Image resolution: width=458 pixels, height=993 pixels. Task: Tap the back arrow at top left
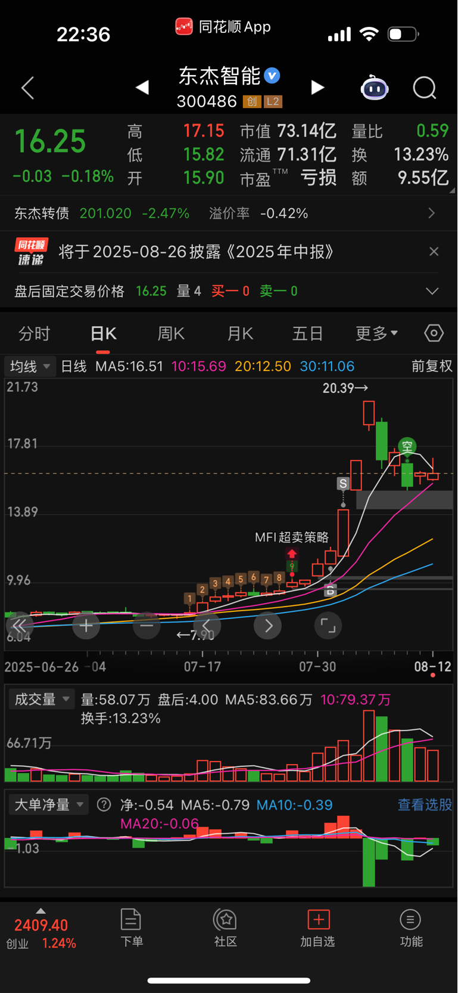point(27,88)
